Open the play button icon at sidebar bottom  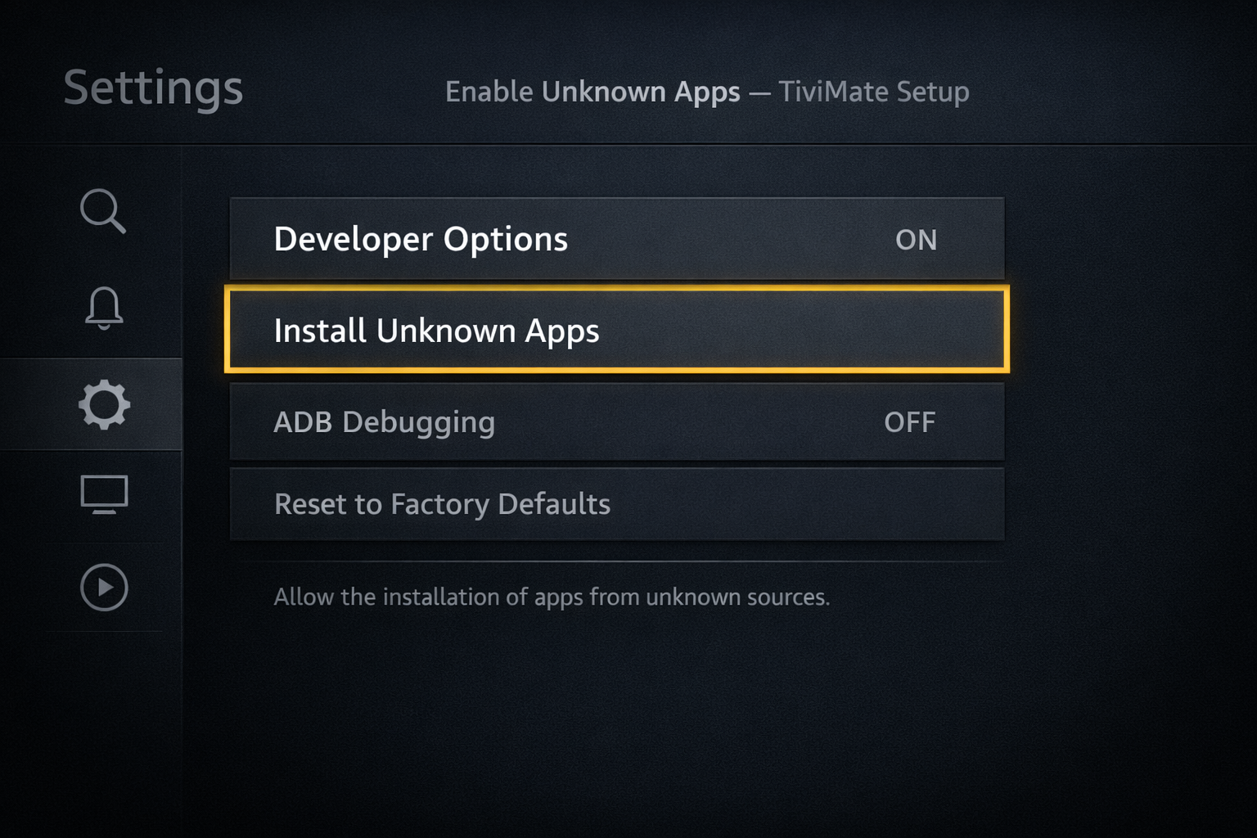pyautogui.click(x=103, y=588)
